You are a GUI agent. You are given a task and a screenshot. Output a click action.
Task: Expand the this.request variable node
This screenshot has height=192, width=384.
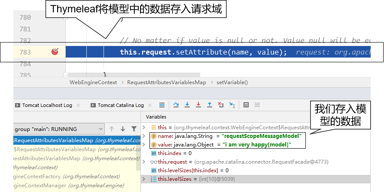pyautogui.click(x=144, y=162)
